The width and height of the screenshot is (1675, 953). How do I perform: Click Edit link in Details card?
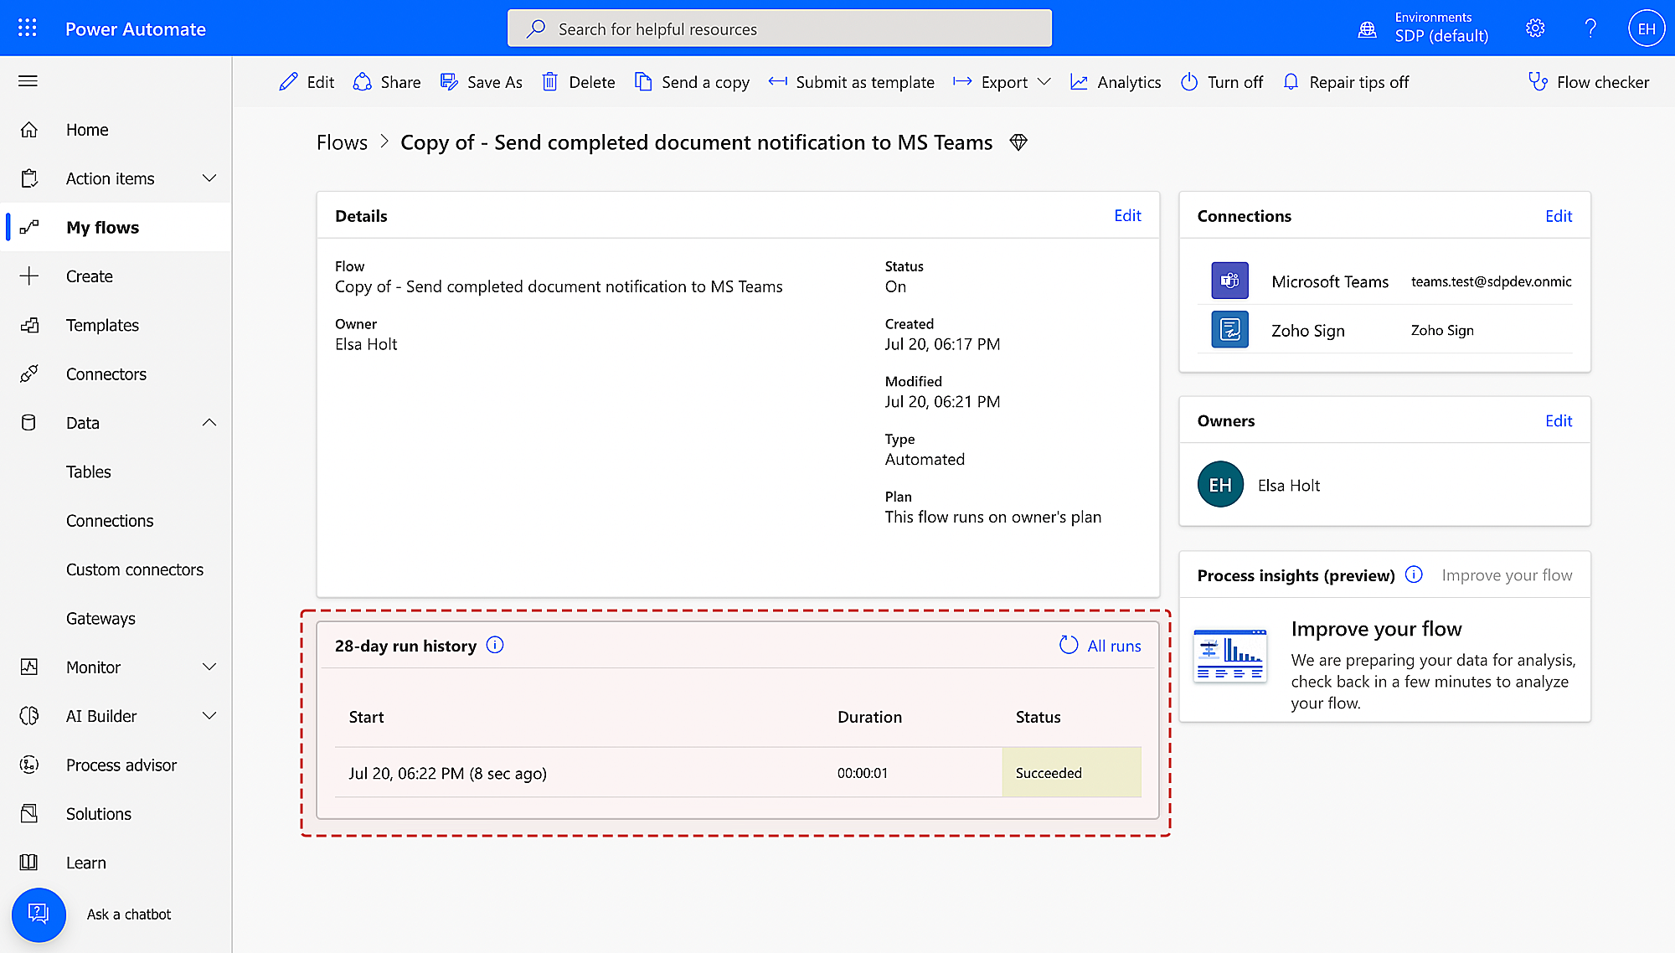[1127, 216]
